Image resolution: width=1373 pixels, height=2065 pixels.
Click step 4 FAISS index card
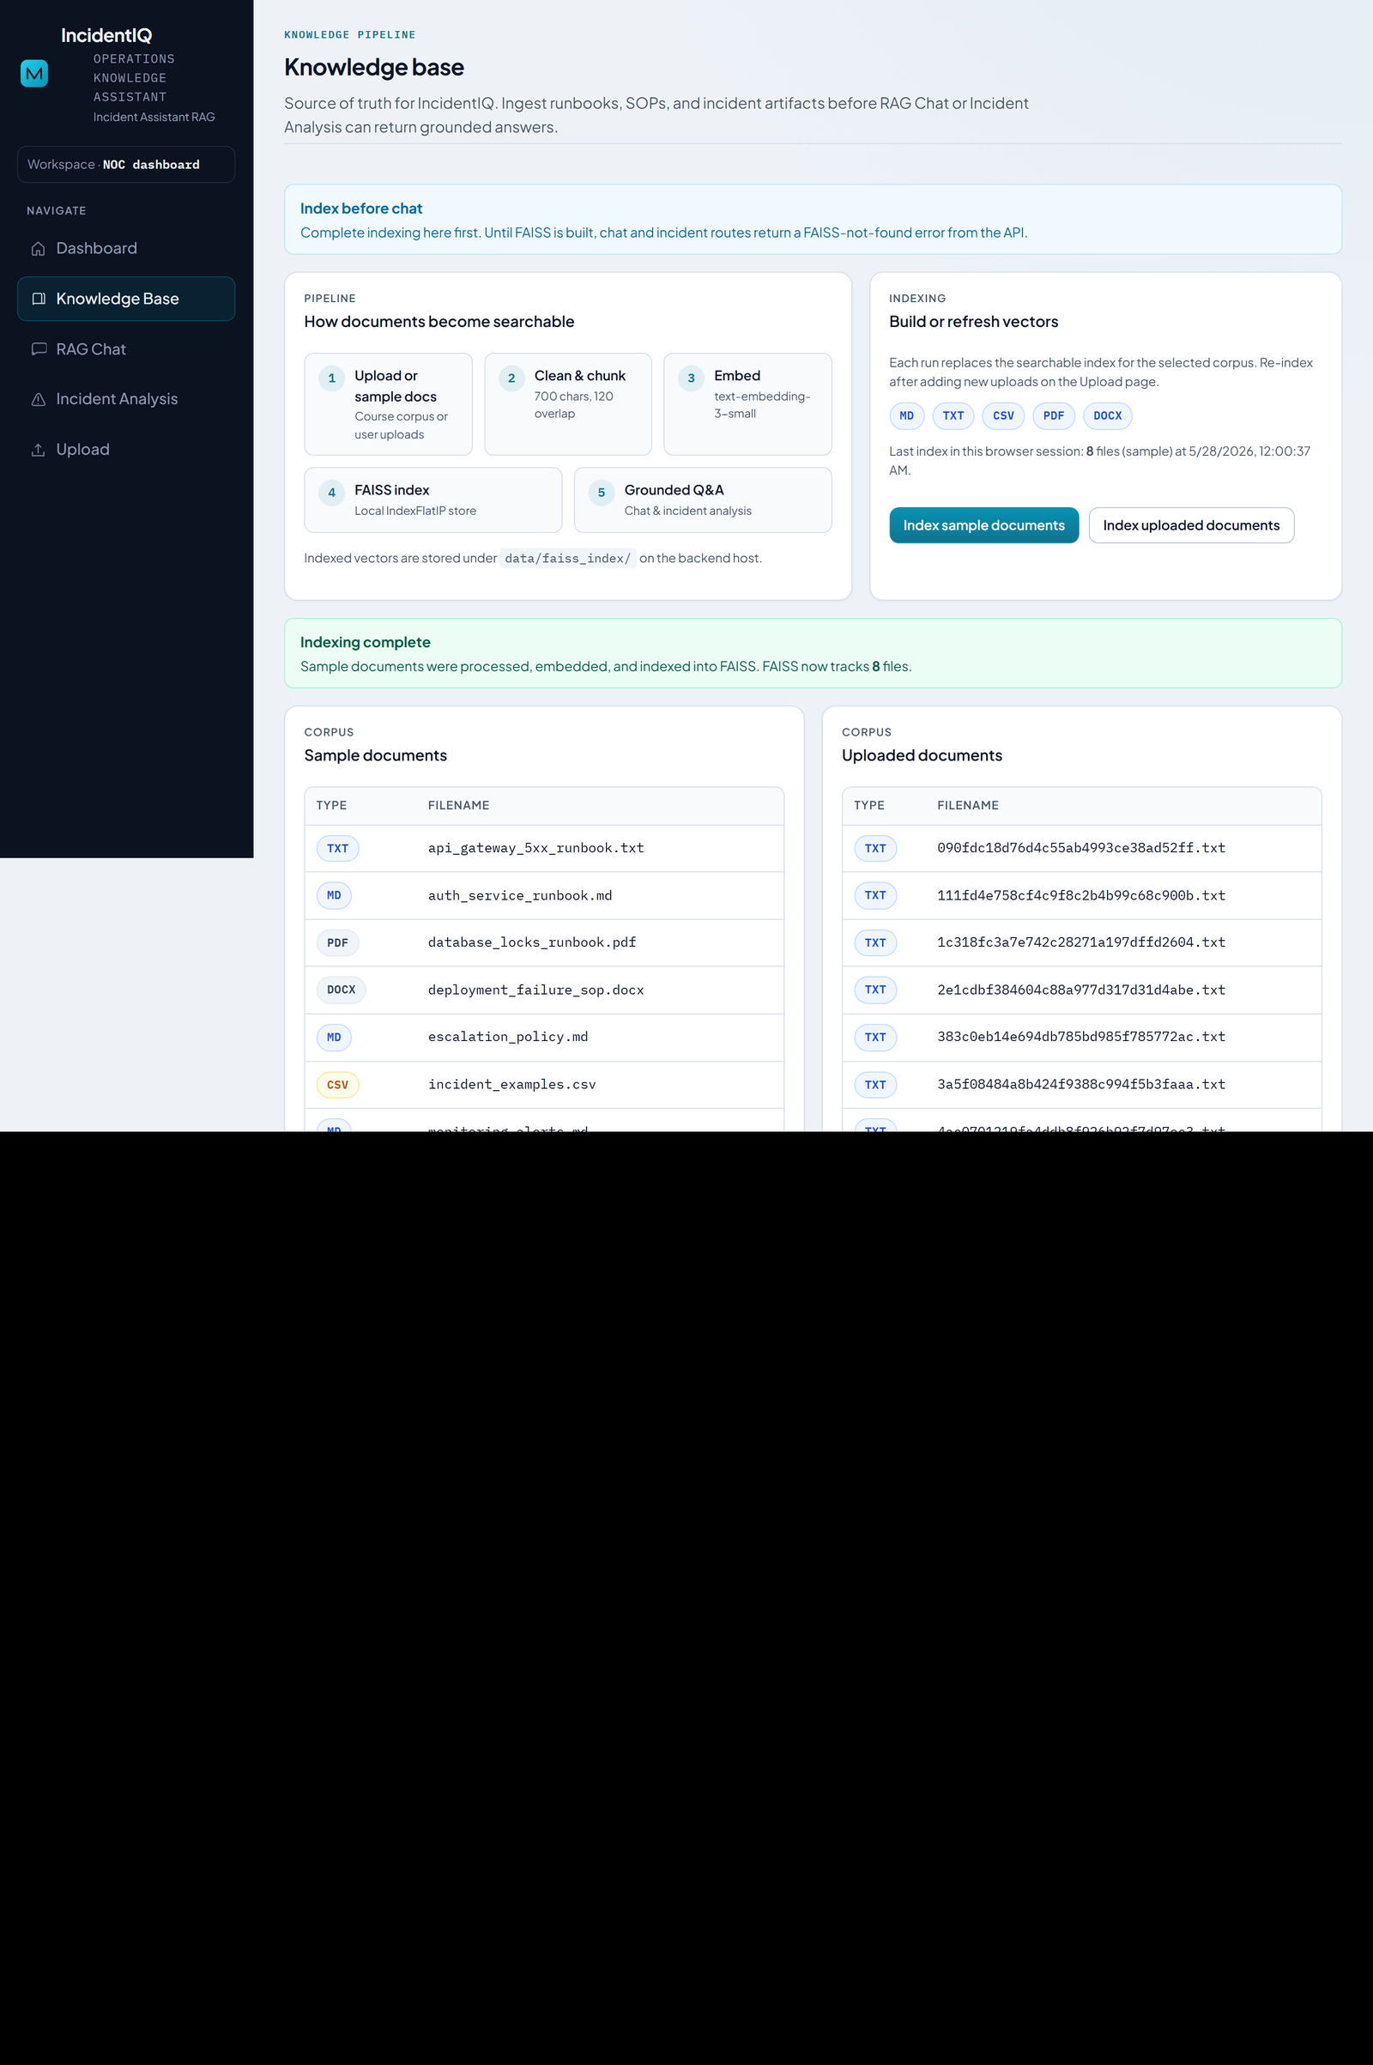(x=432, y=500)
